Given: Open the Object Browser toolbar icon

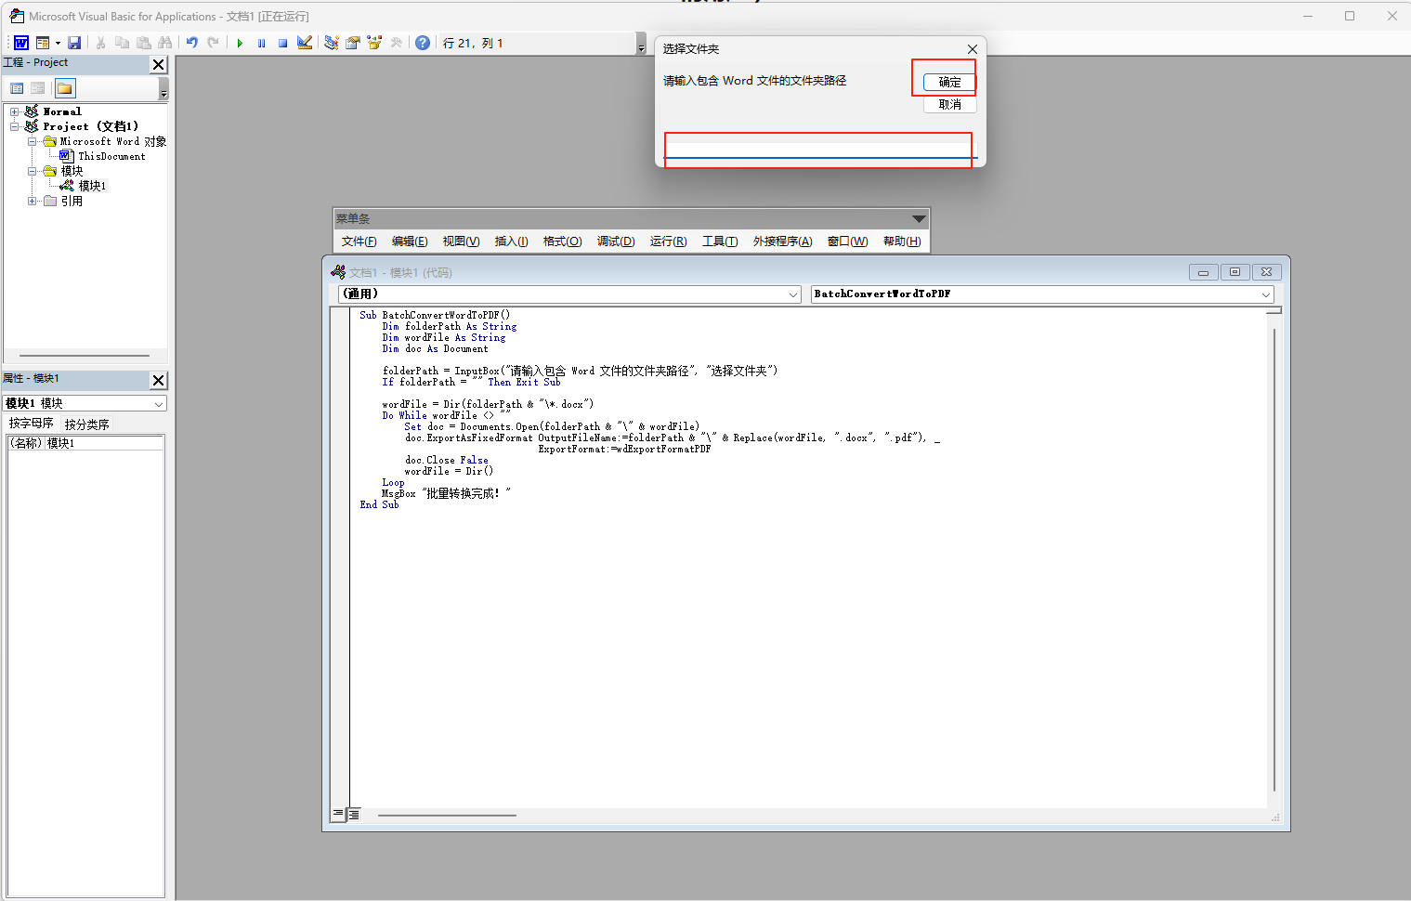Looking at the screenshot, I should point(374,43).
